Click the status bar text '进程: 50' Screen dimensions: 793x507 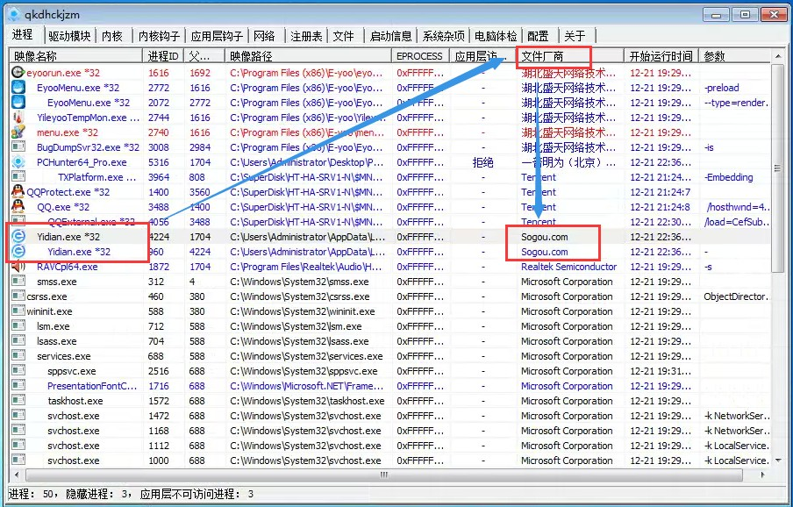click(32, 494)
